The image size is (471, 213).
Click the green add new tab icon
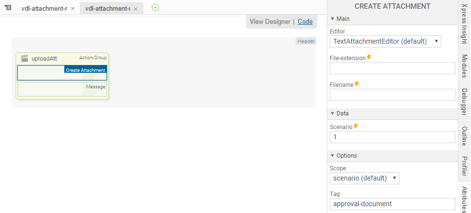pos(155,8)
